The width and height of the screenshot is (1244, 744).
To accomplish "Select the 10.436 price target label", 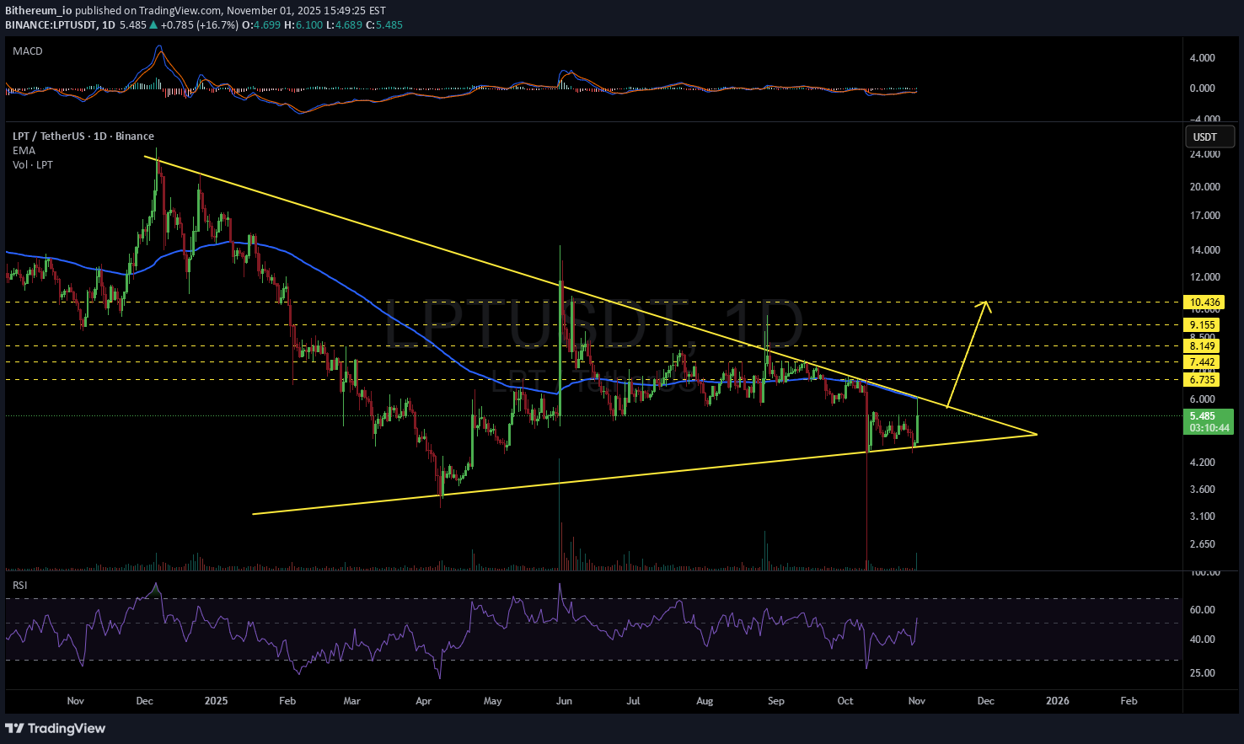I will coord(1202,302).
